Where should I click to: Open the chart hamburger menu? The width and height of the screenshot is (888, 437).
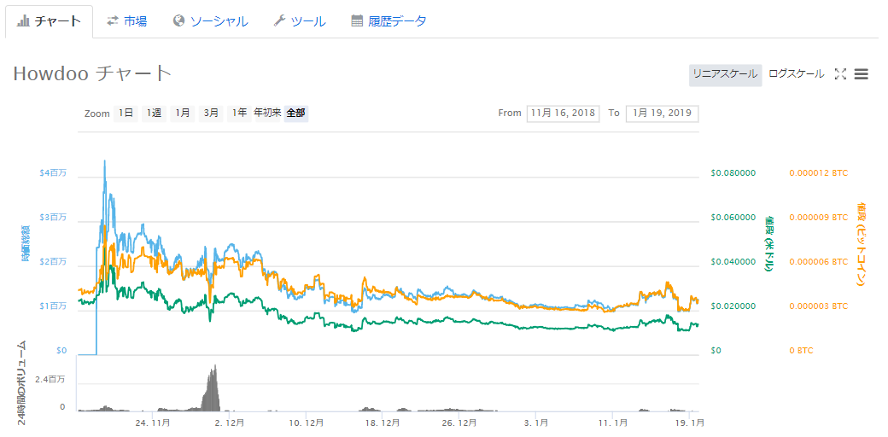coord(862,74)
